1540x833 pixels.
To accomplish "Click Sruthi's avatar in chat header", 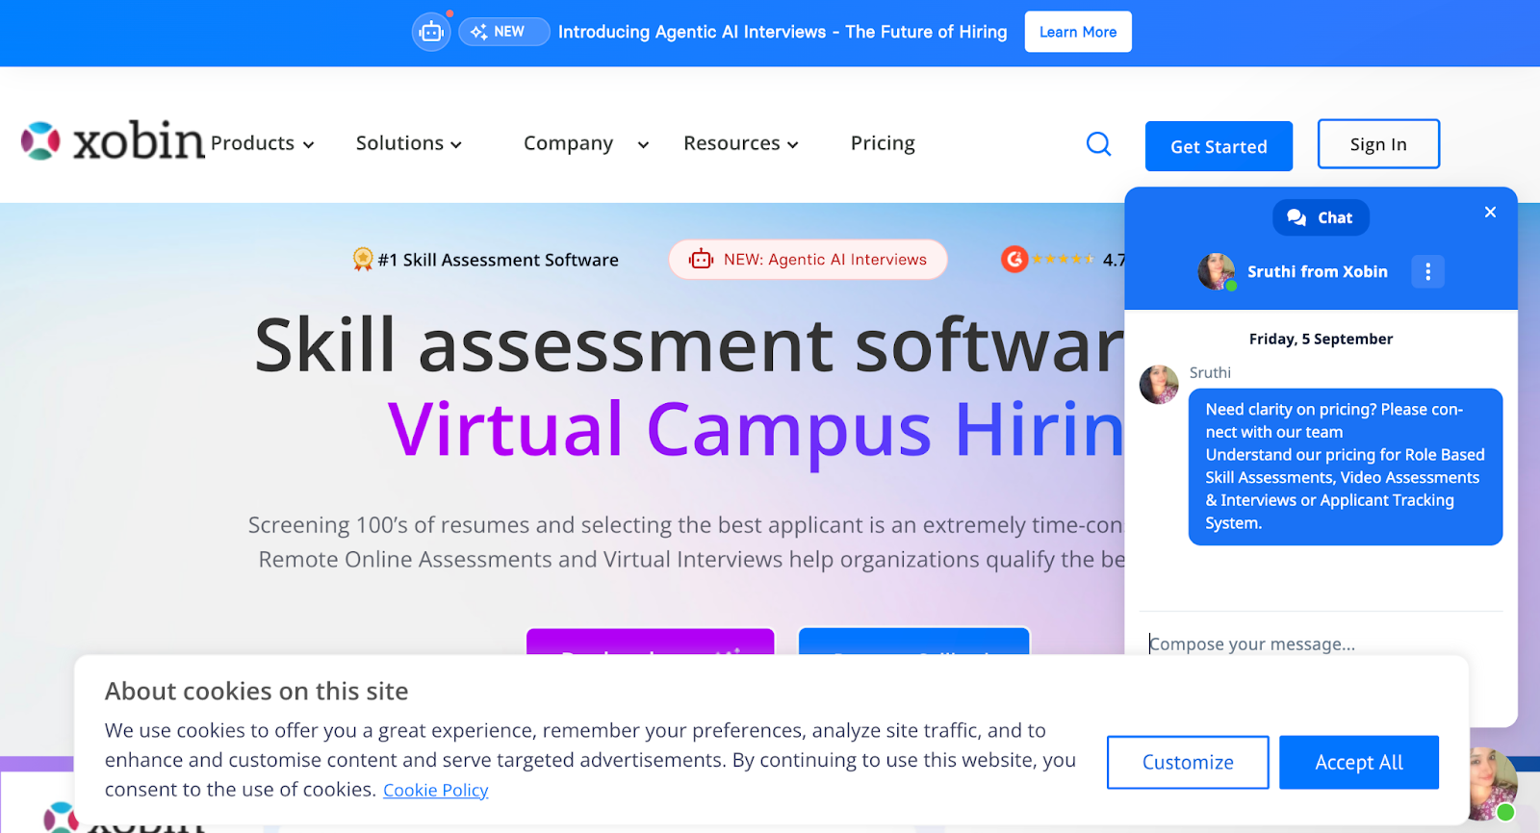I will point(1217,271).
